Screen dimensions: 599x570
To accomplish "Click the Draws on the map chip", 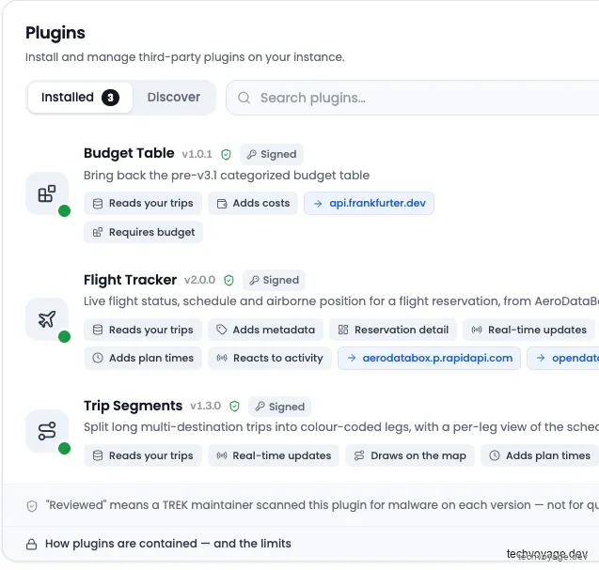I will point(410,455).
